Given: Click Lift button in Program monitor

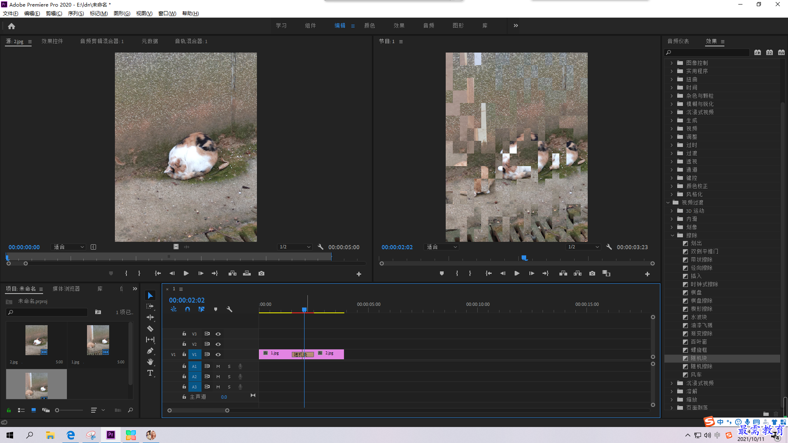Looking at the screenshot, I should (x=563, y=273).
